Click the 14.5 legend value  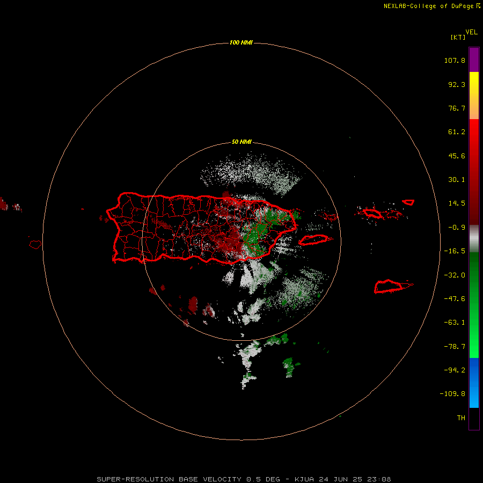pyautogui.click(x=457, y=203)
